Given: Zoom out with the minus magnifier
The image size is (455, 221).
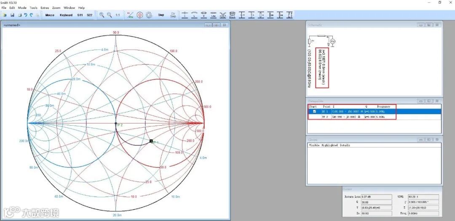Looking at the screenshot, I should 110,15.
